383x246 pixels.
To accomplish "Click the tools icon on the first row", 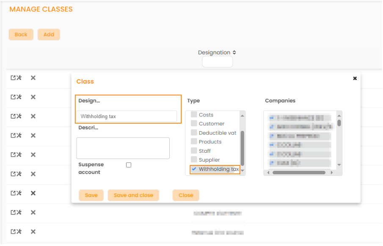I will click(x=19, y=78).
